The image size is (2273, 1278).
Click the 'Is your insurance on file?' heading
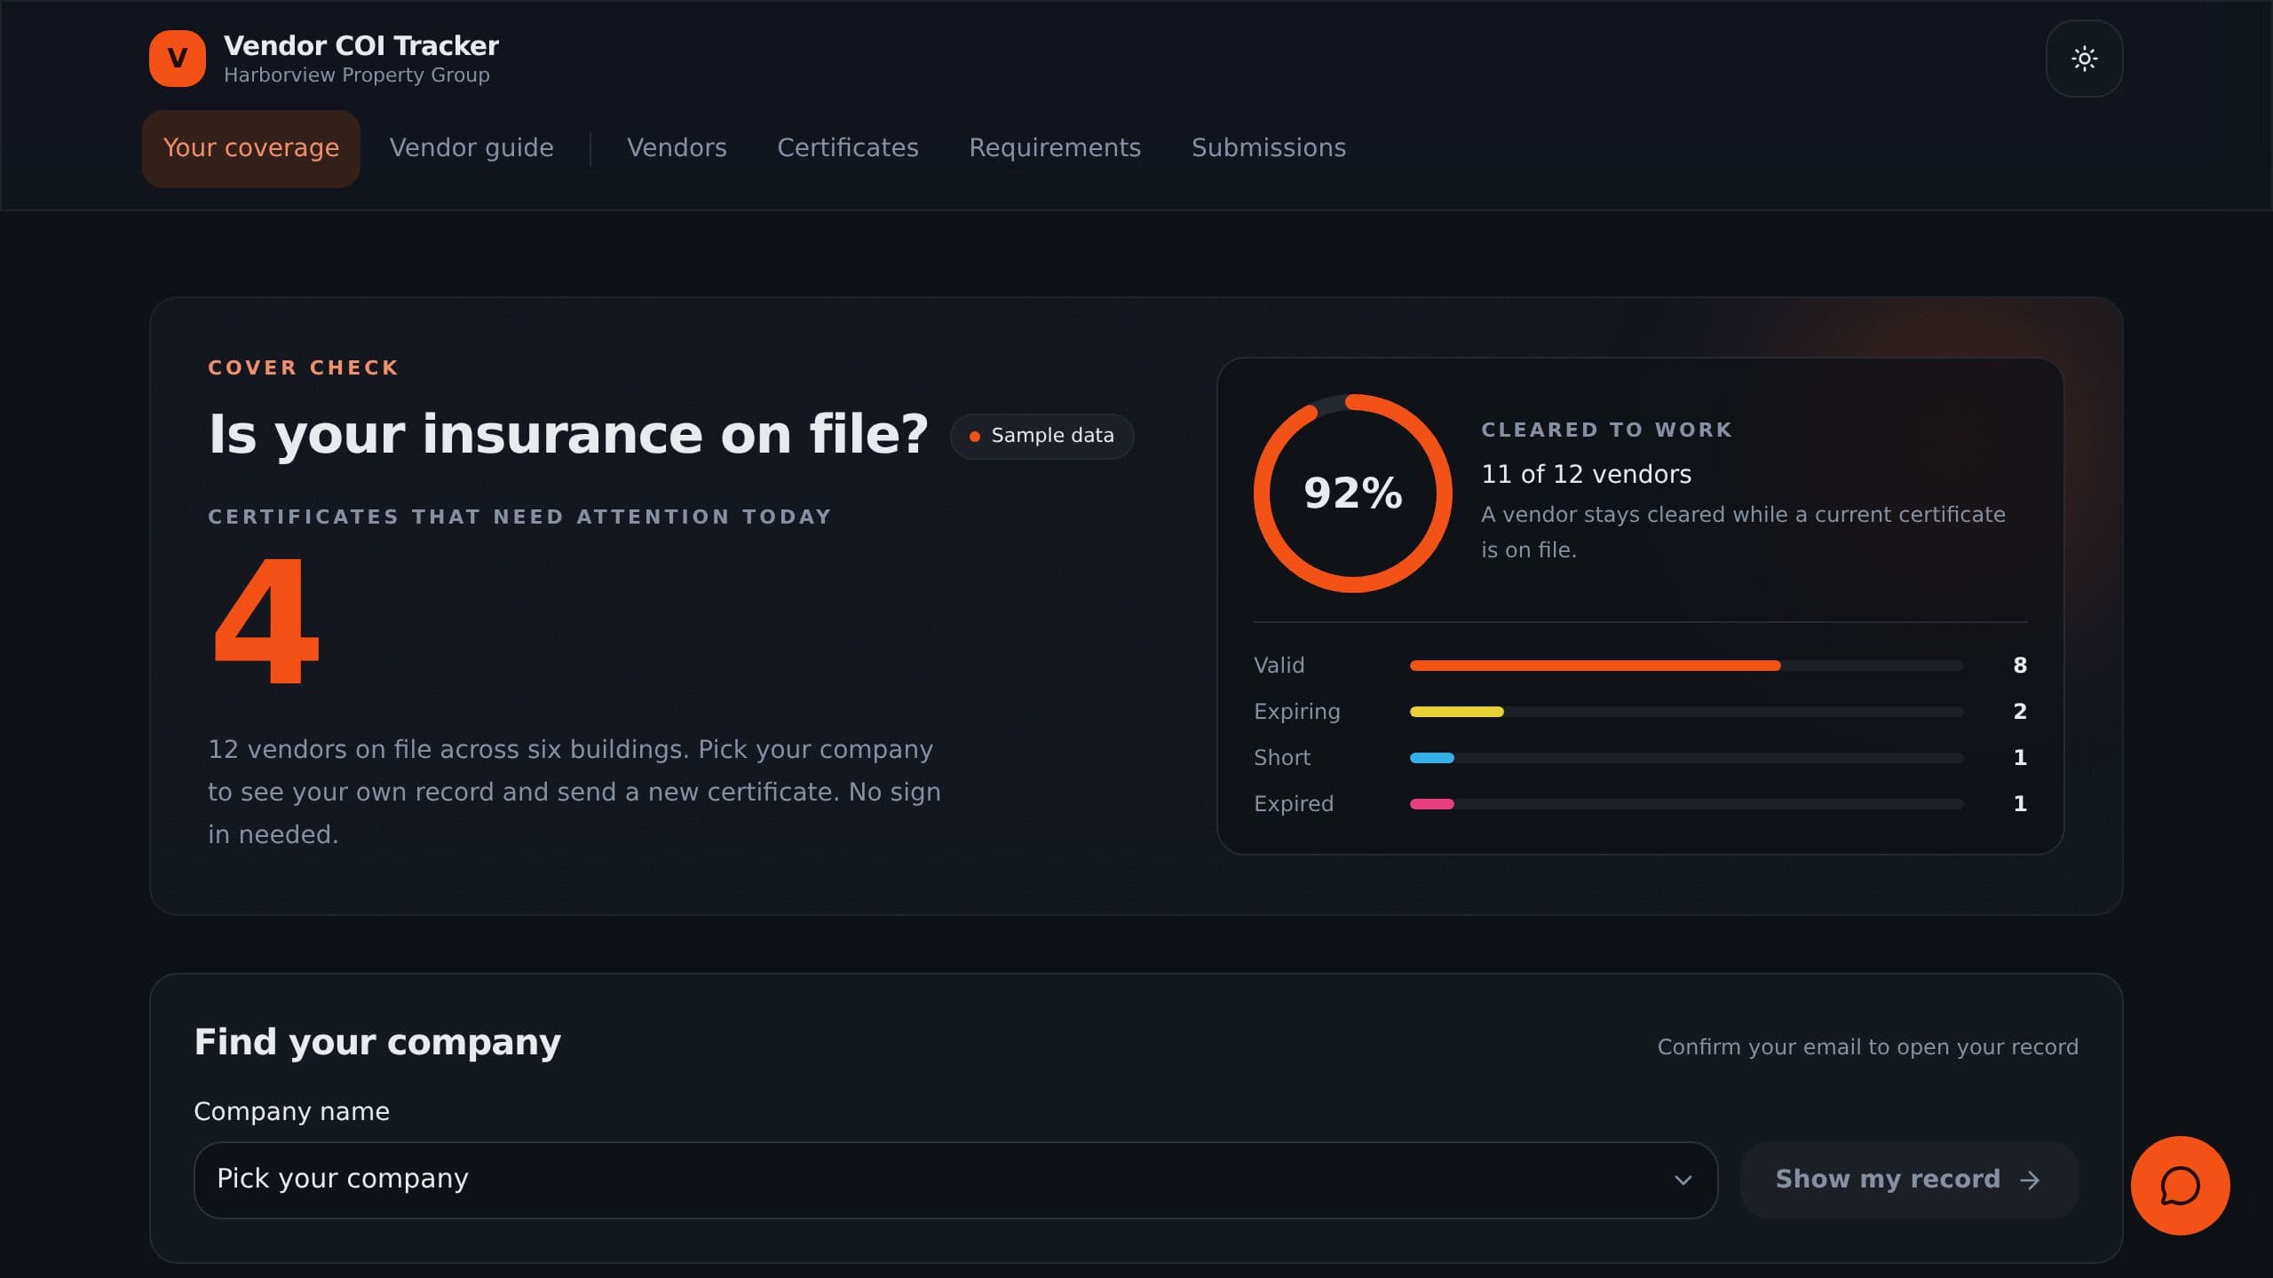click(x=568, y=434)
